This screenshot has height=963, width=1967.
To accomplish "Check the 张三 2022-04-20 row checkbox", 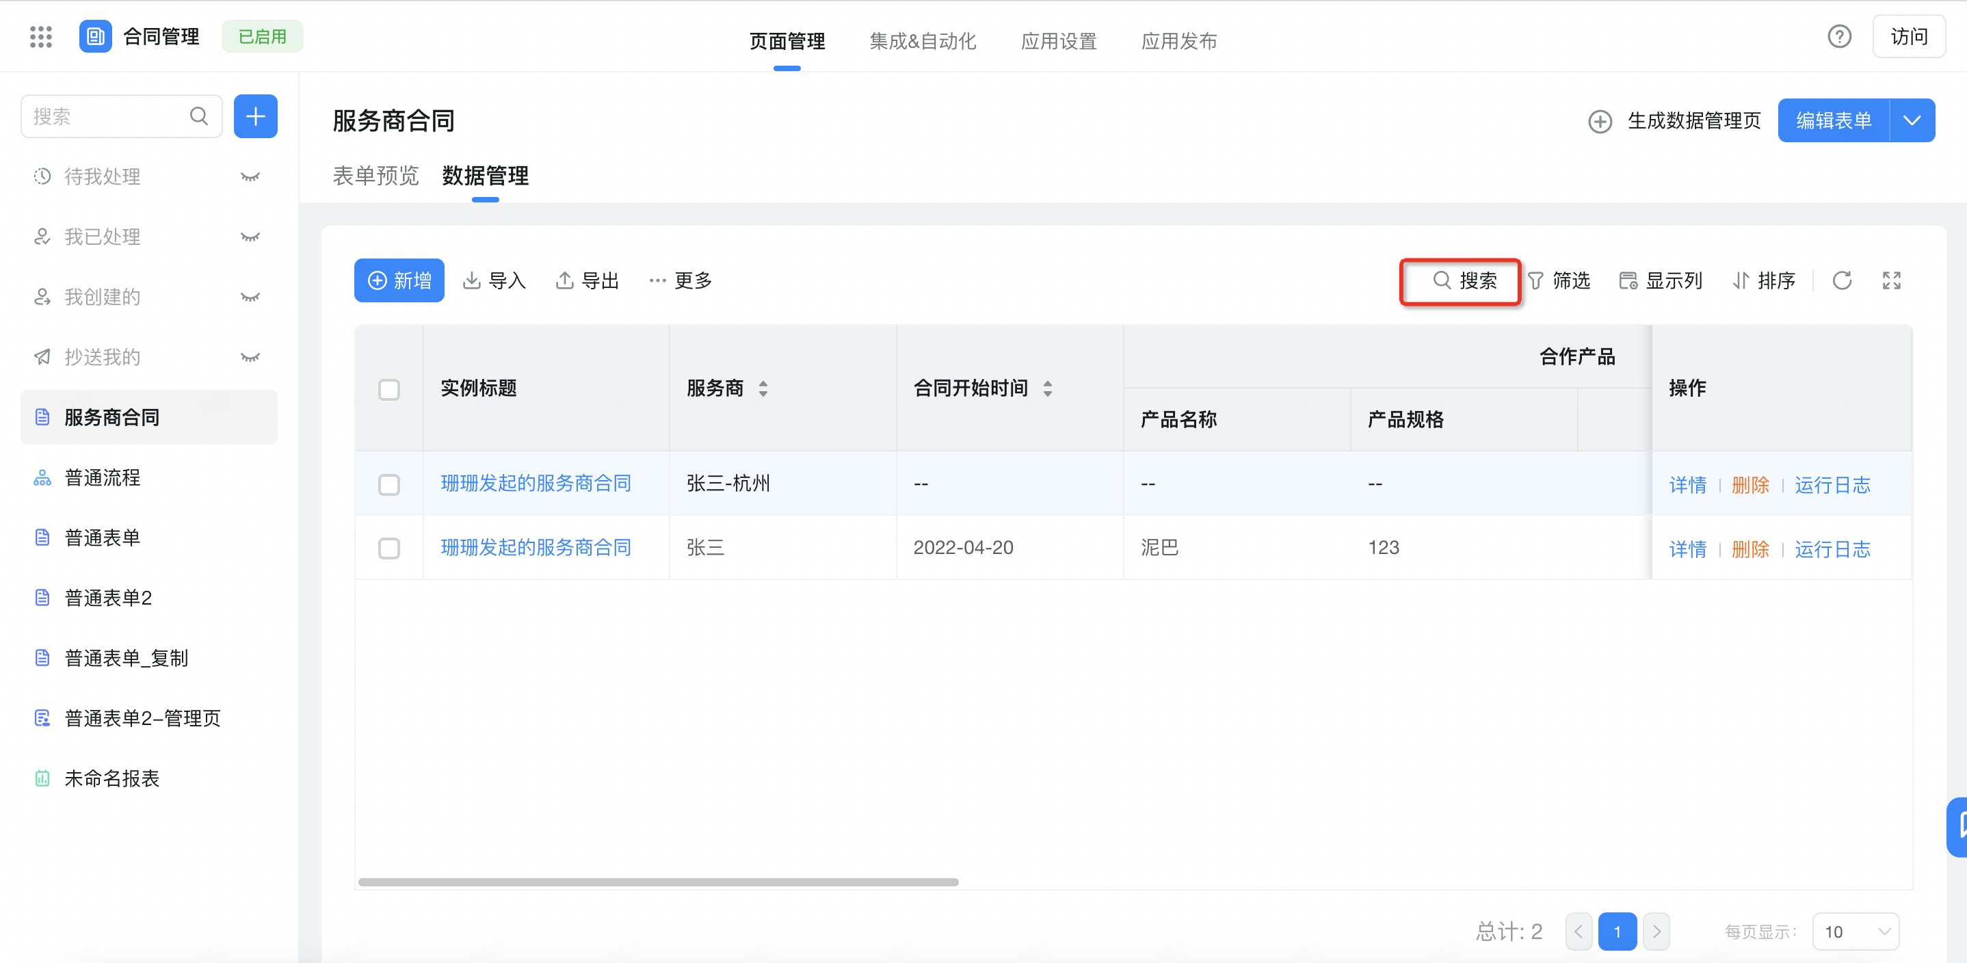I will (x=389, y=549).
